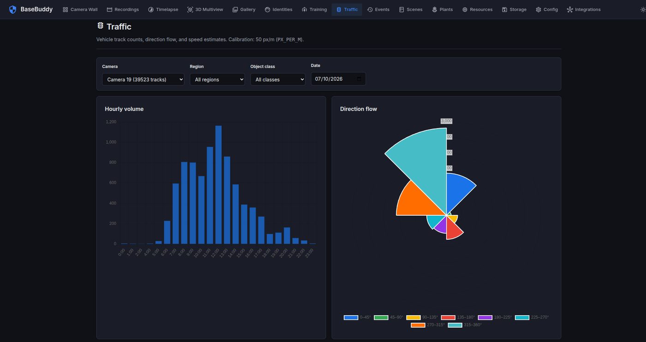
Task: Click the Date input showing 07/10/2026
Action: click(338, 79)
